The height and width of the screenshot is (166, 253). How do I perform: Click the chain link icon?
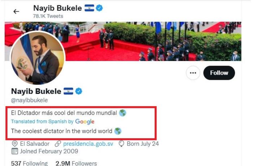click(x=58, y=144)
